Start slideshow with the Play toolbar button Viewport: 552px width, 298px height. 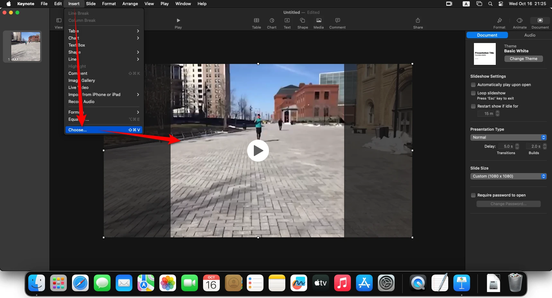[178, 21]
